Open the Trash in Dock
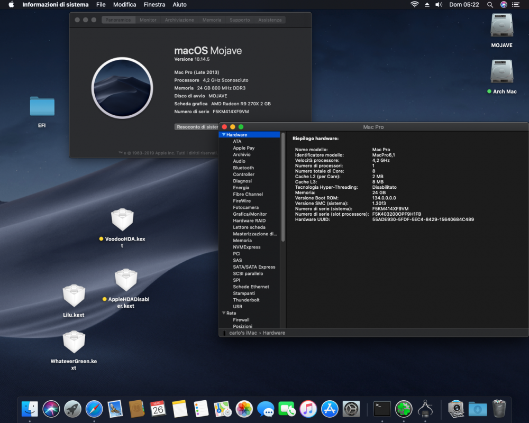Image resolution: width=529 pixels, height=423 pixels. click(x=499, y=409)
